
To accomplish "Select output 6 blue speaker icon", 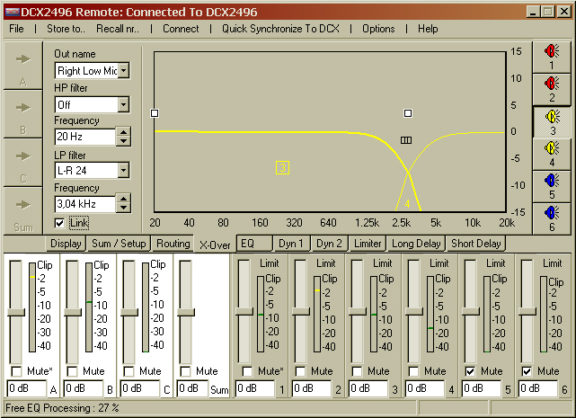I will (552, 218).
